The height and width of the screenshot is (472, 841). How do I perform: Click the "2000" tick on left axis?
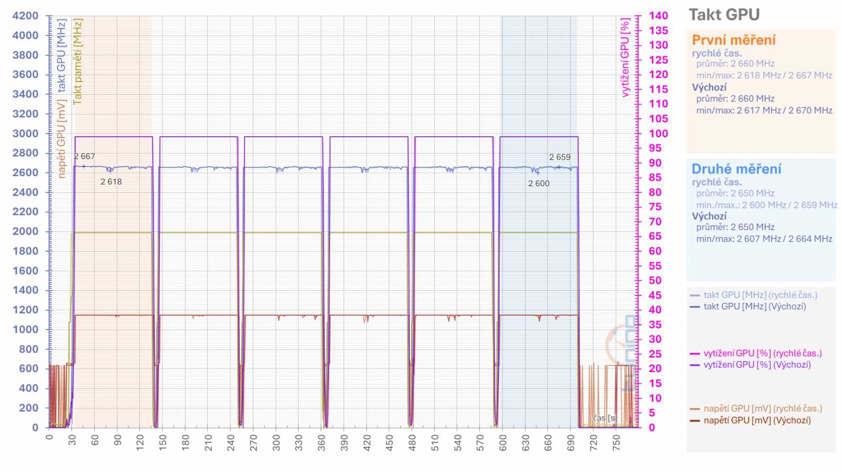click(25, 231)
